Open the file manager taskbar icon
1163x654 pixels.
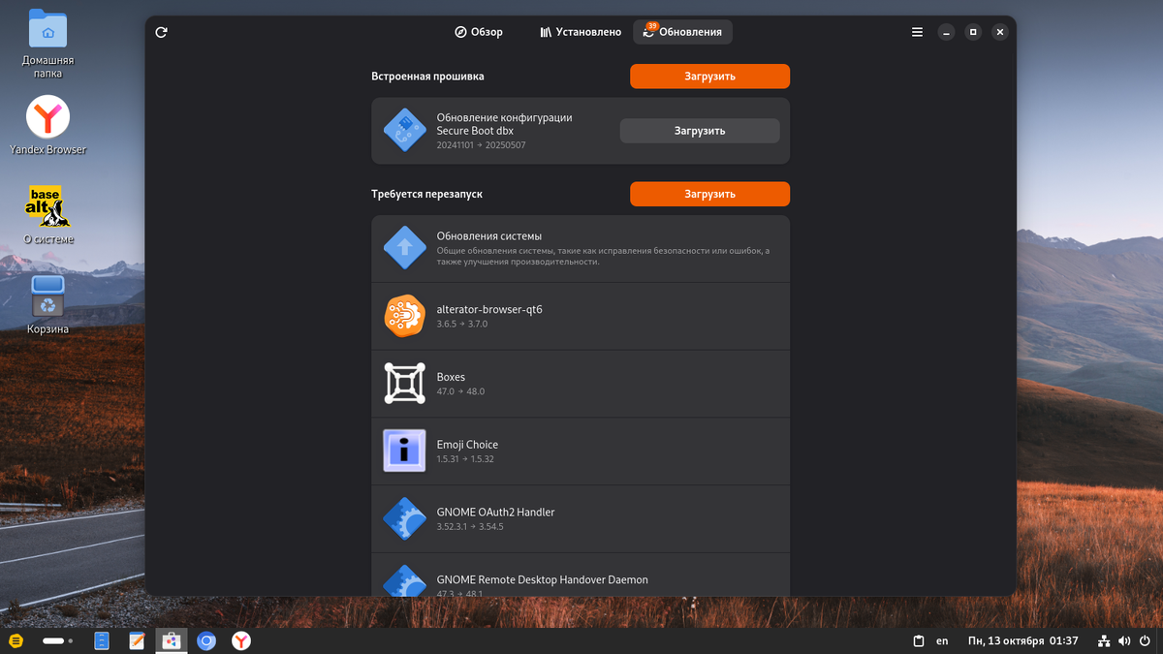pos(101,641)
